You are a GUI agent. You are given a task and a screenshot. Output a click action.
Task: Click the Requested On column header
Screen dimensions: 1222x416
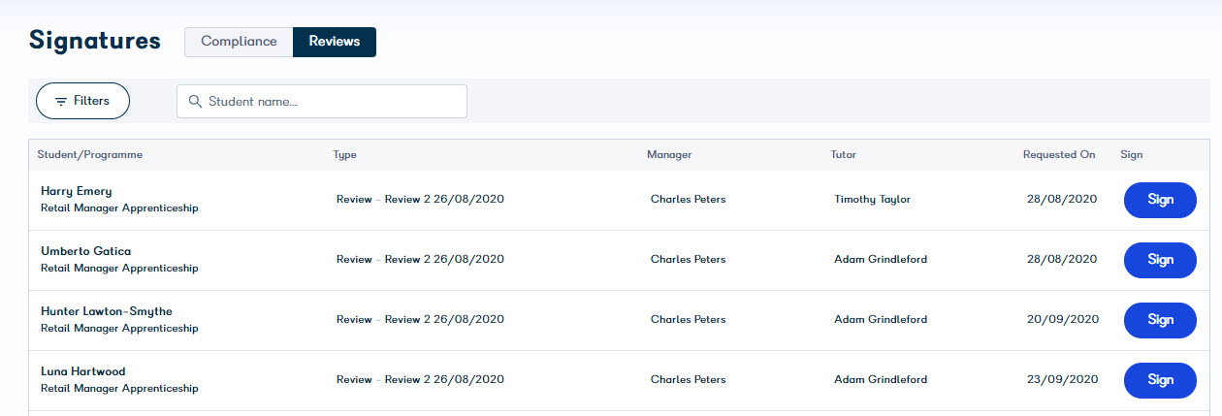pos(1059,155)
